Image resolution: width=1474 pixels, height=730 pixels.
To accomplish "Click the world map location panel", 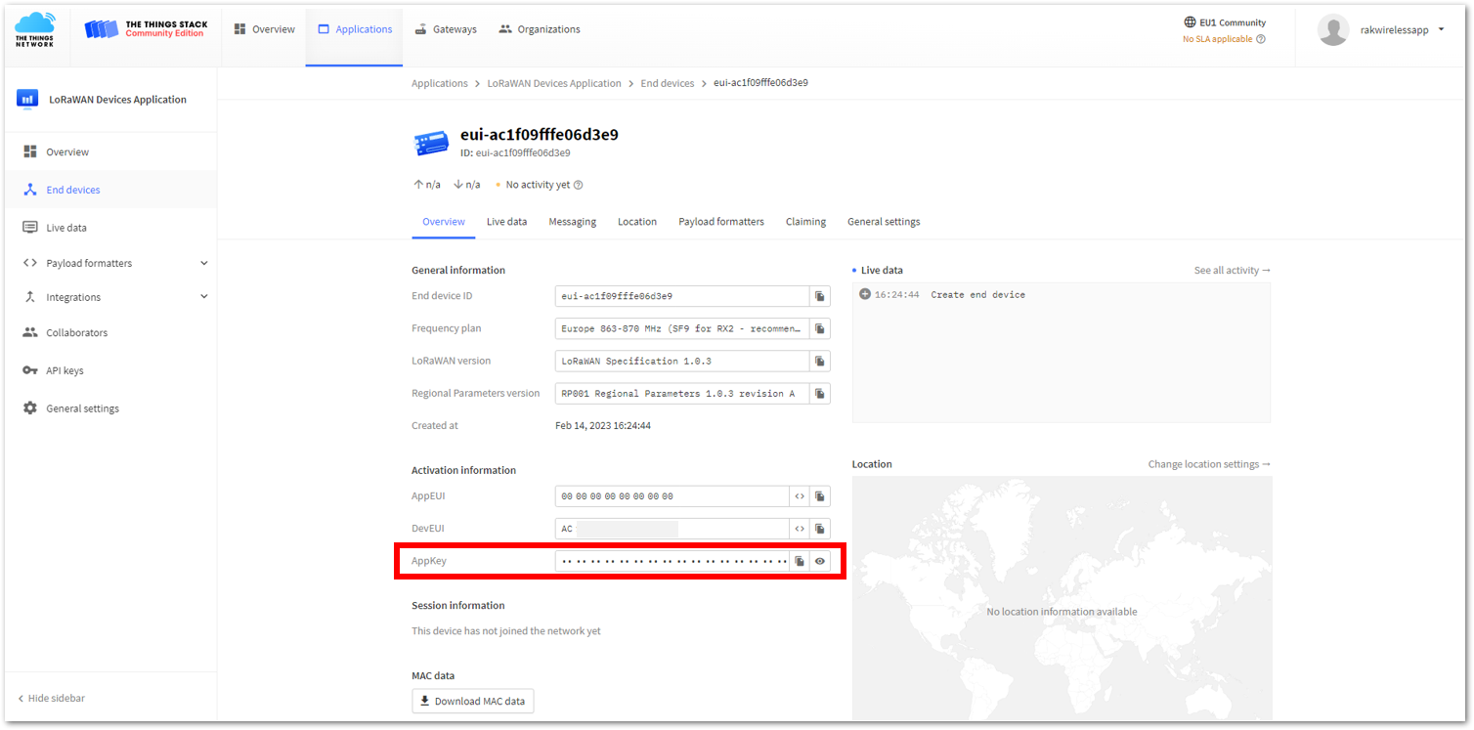I will [x=1062, y=599].
